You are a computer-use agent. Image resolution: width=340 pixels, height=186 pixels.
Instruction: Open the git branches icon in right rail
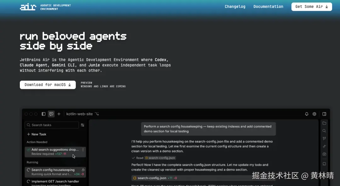[x=324, y=138]
